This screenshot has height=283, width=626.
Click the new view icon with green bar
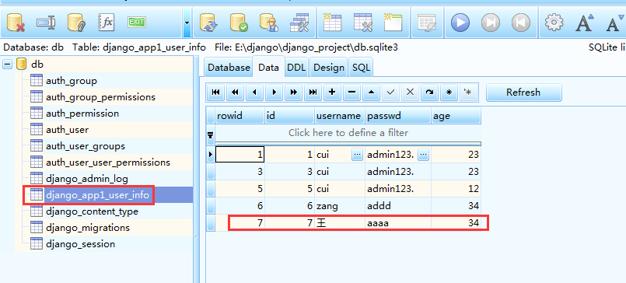(393, 23)
